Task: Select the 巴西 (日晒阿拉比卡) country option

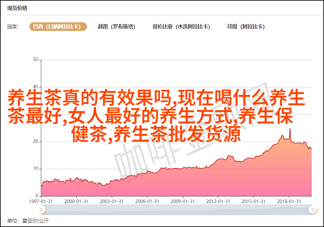Action: [58, 27]
